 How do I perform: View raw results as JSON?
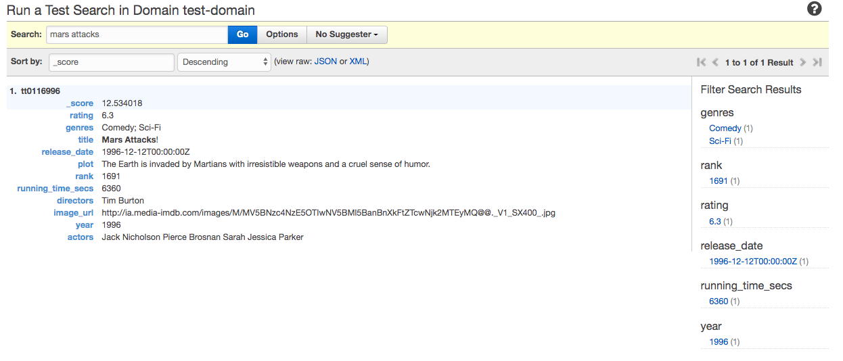(325, 62)
